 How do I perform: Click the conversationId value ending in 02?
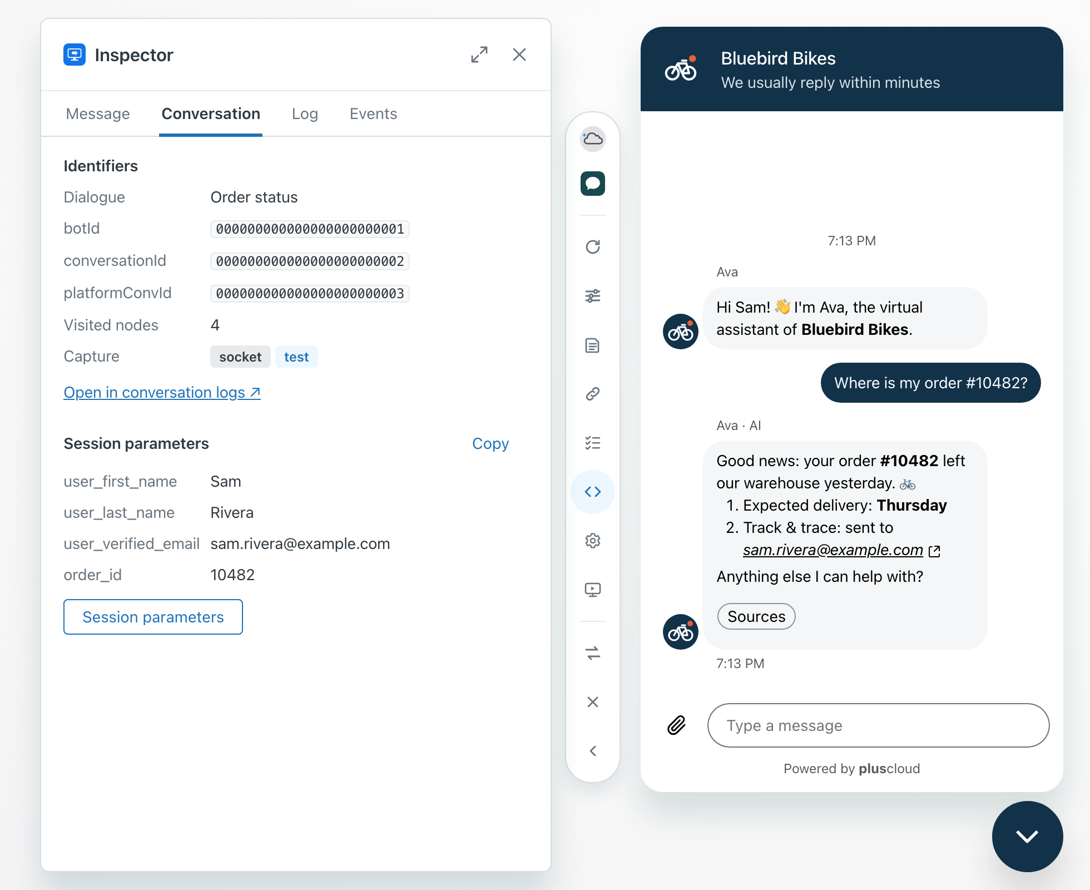tap(310, 261)
